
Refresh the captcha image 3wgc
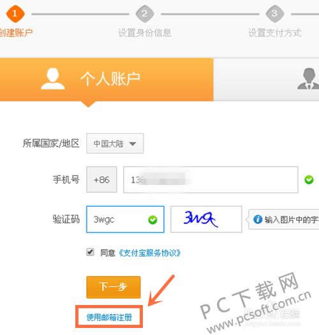(x=207, y=220)
